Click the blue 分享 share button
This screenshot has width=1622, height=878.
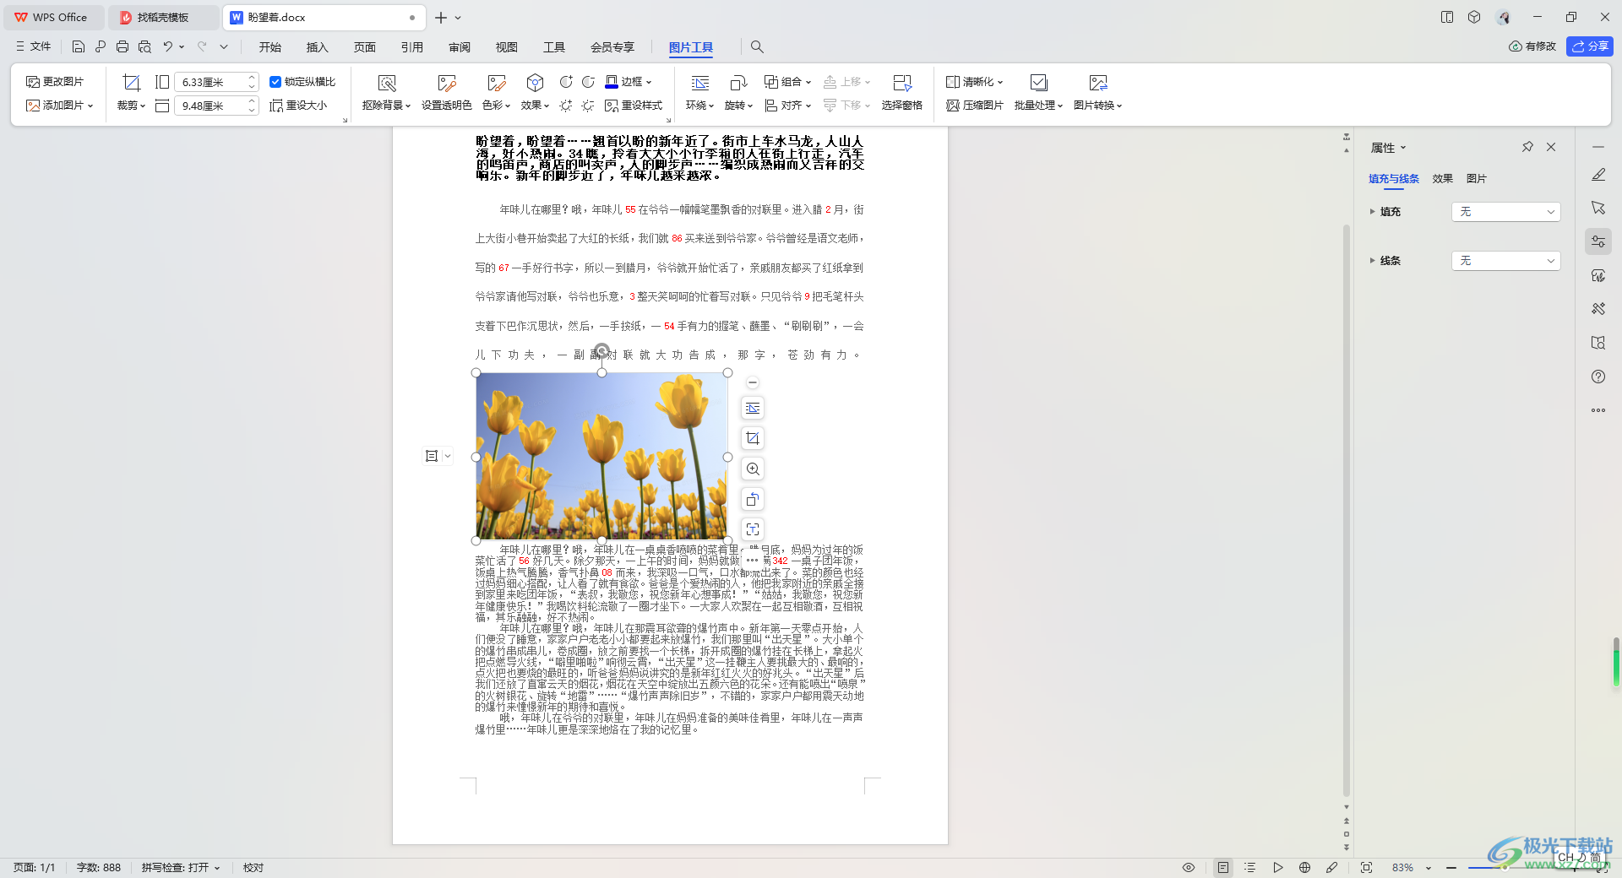click(x=1590, y=46)
